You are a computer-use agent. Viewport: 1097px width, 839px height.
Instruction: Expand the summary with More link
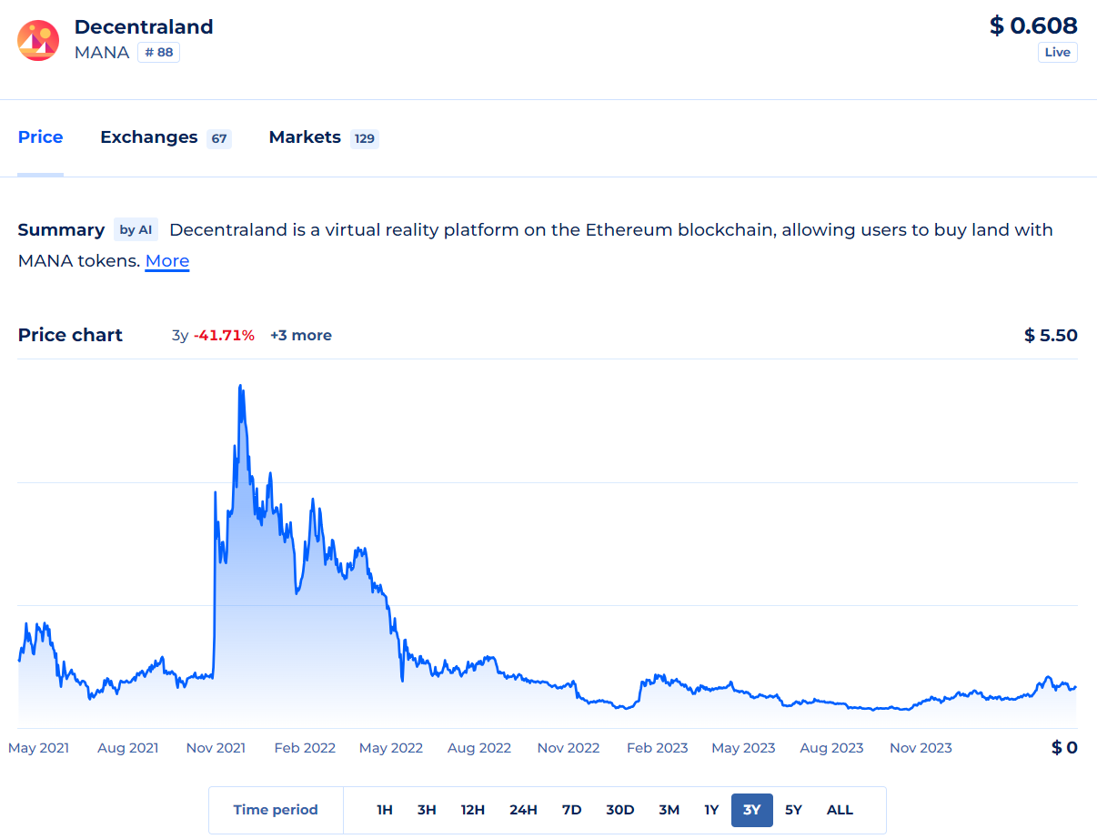coord(167,261)
